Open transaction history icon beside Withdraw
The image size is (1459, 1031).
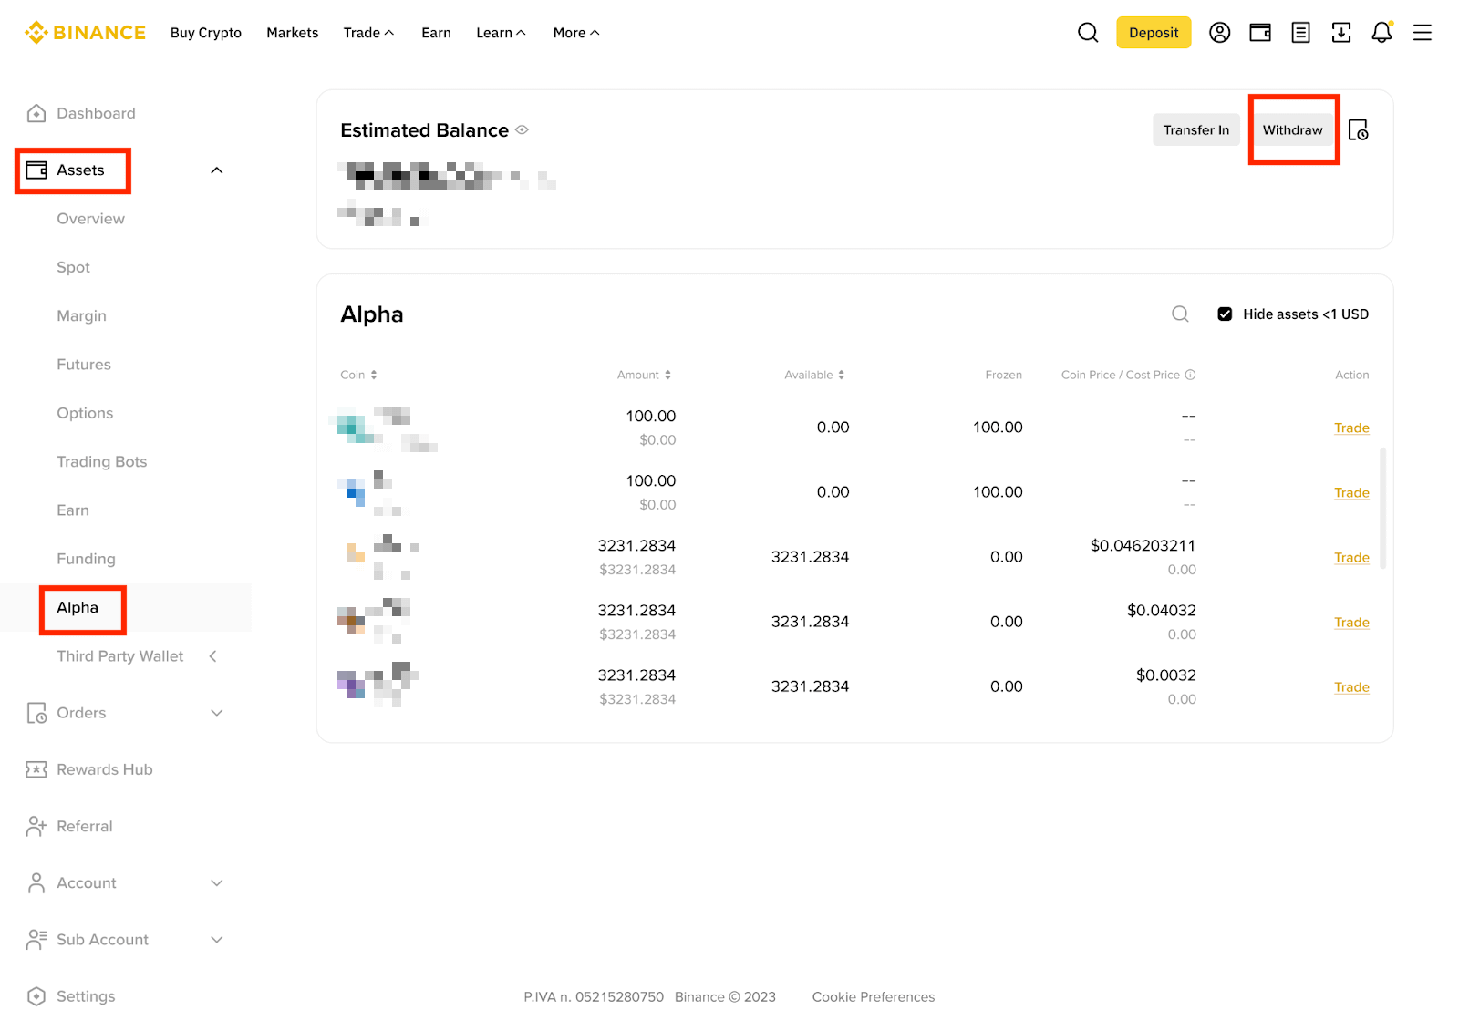coord(1359,130)
